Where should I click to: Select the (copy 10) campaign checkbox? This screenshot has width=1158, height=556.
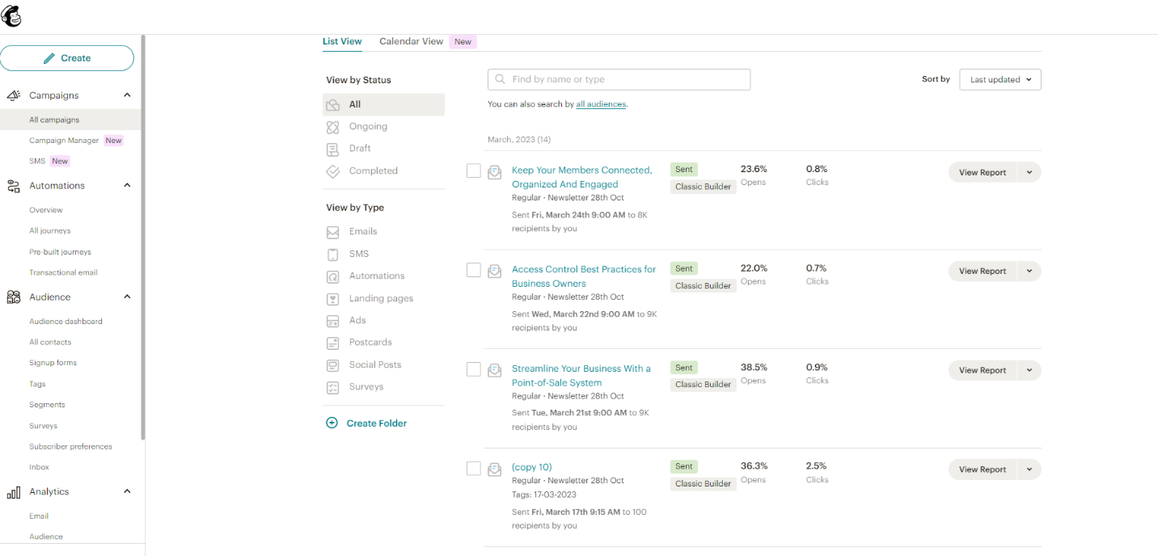pyautogui.click(x=474, y=469)
